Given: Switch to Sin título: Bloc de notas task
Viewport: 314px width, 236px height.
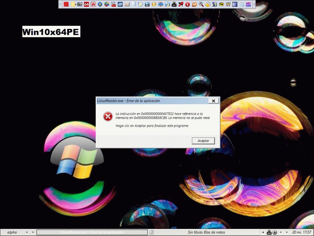Looking at the screenshot, I should pos(206,232).
